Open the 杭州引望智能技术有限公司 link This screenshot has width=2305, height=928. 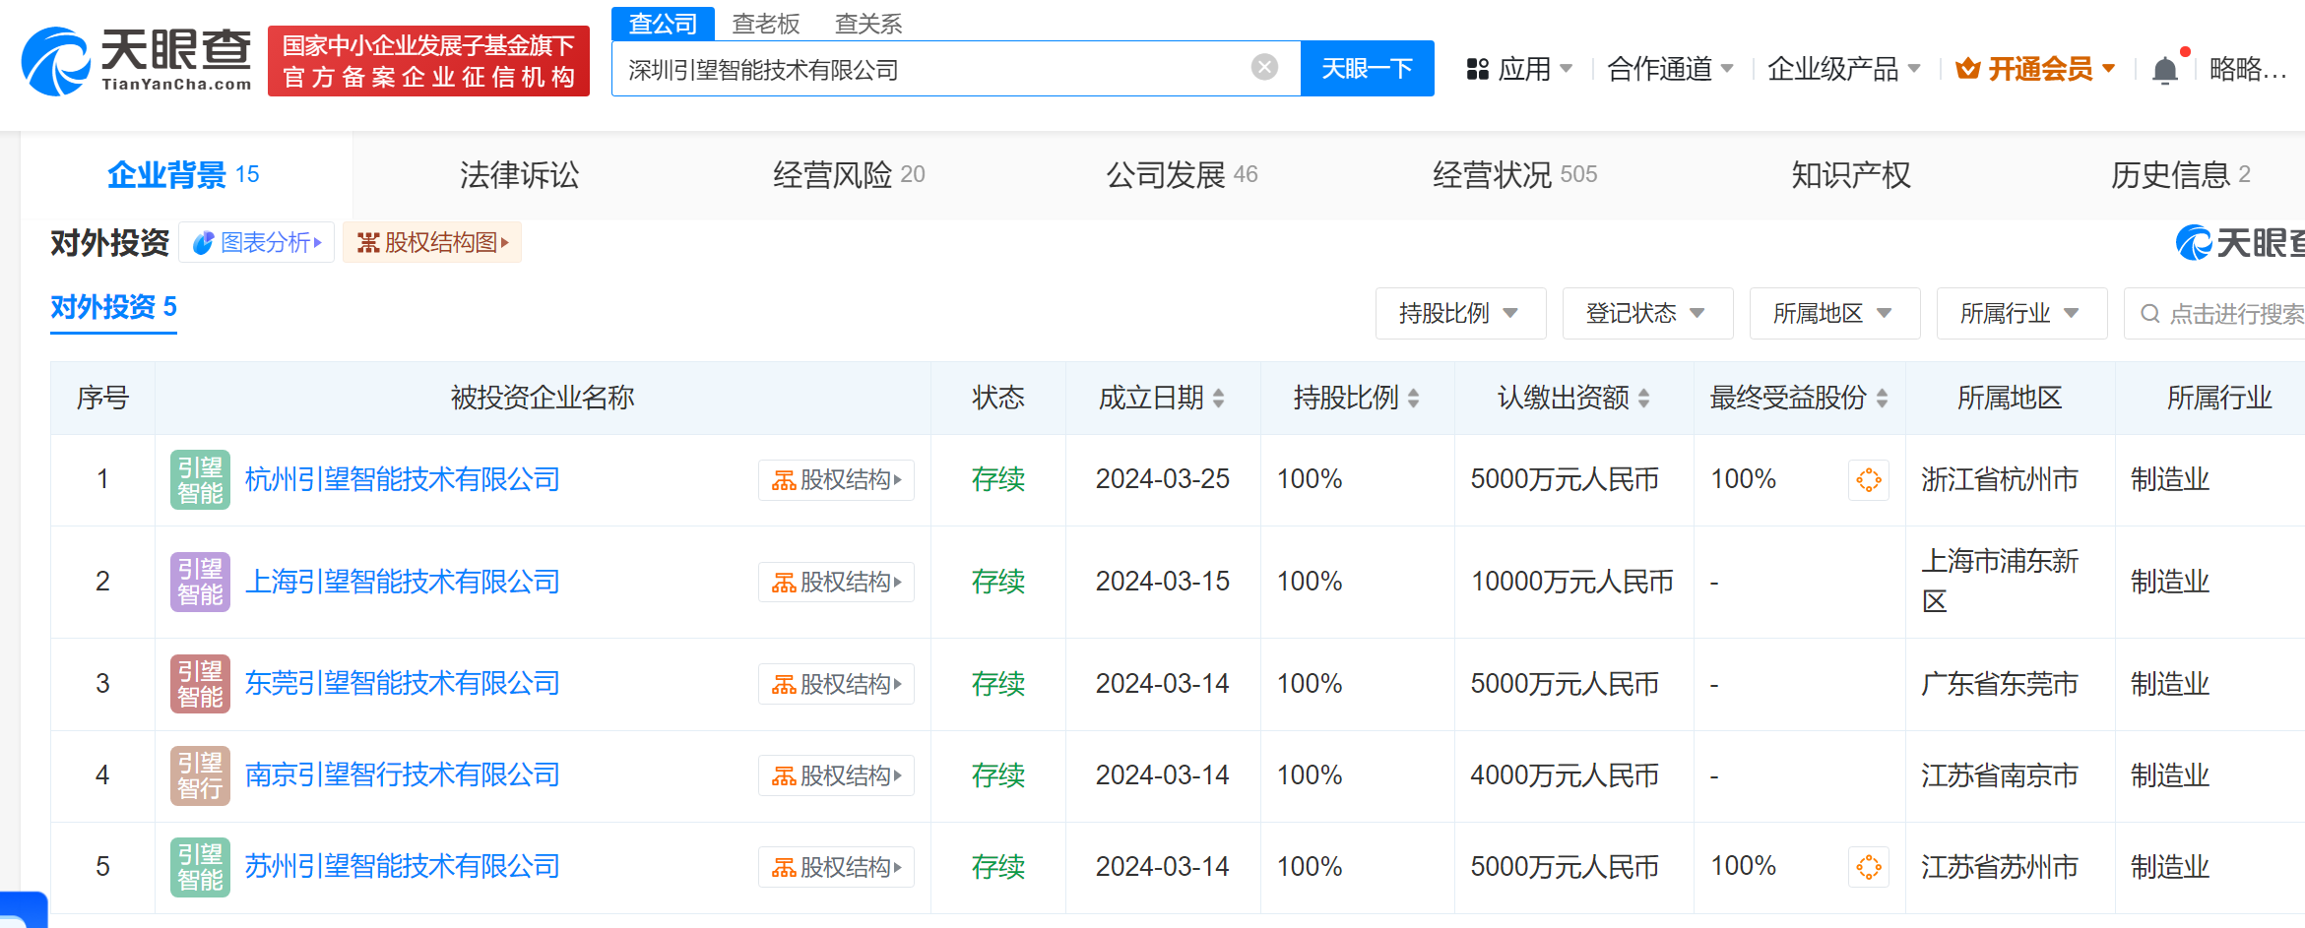tap(402, 479)
